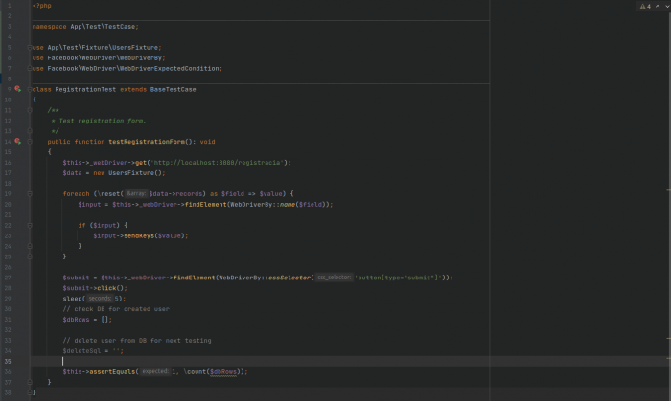The width and height of the screenshot is (671, 401).
Task: Click the 'Test registration form.' comment
Action: [x=103, y=121]
